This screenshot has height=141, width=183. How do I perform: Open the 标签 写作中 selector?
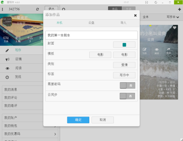(x=124, y=75)
